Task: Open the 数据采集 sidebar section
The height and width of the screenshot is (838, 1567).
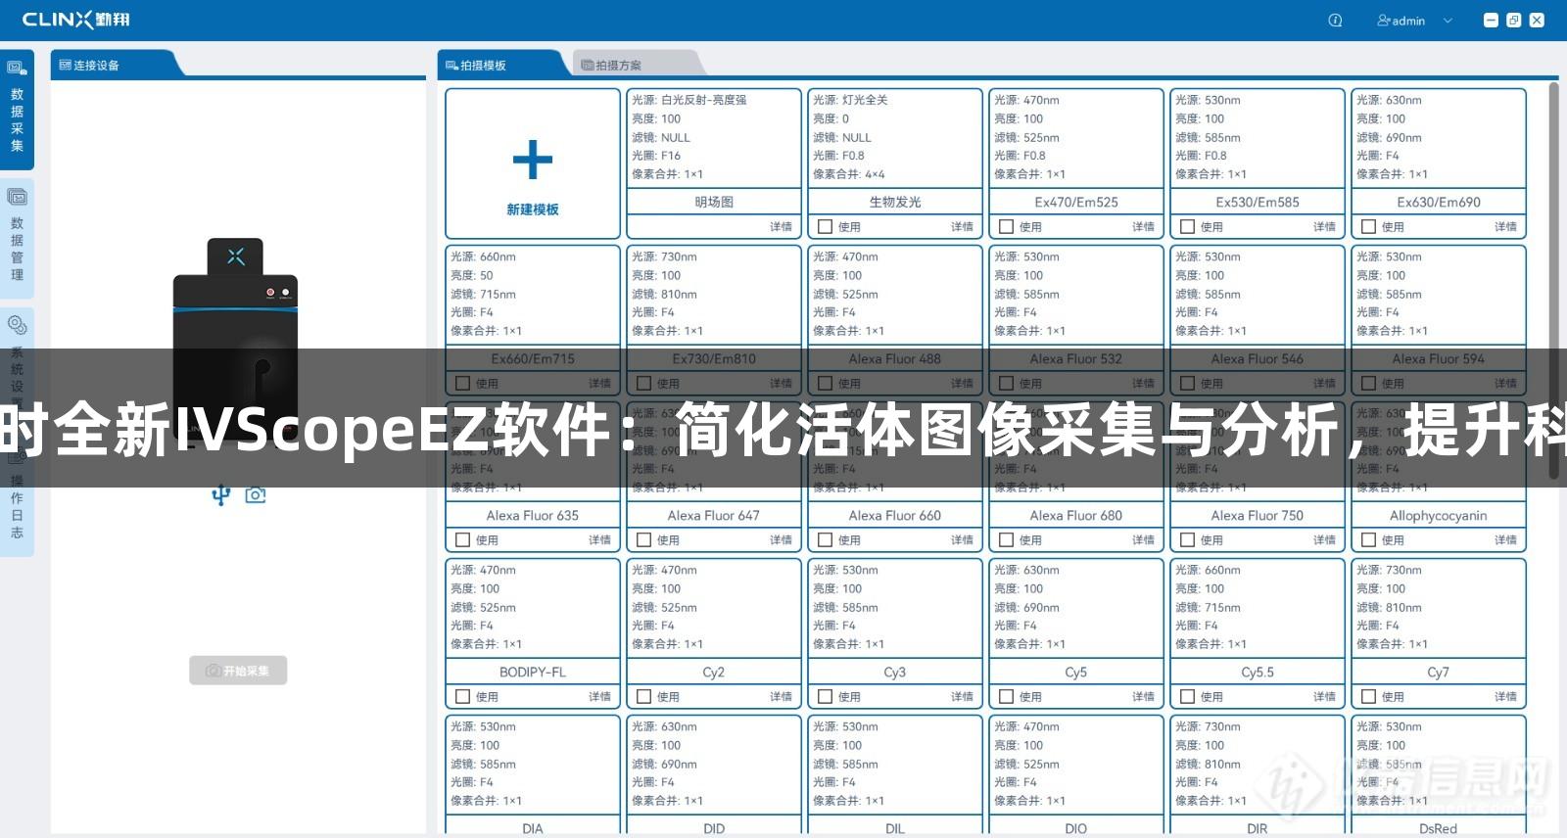Action: point(17,108)
